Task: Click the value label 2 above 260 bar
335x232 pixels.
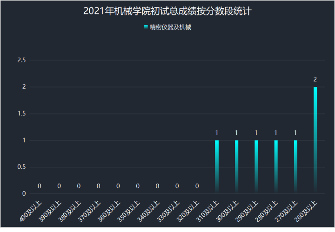Action: (x=315, y=80)
